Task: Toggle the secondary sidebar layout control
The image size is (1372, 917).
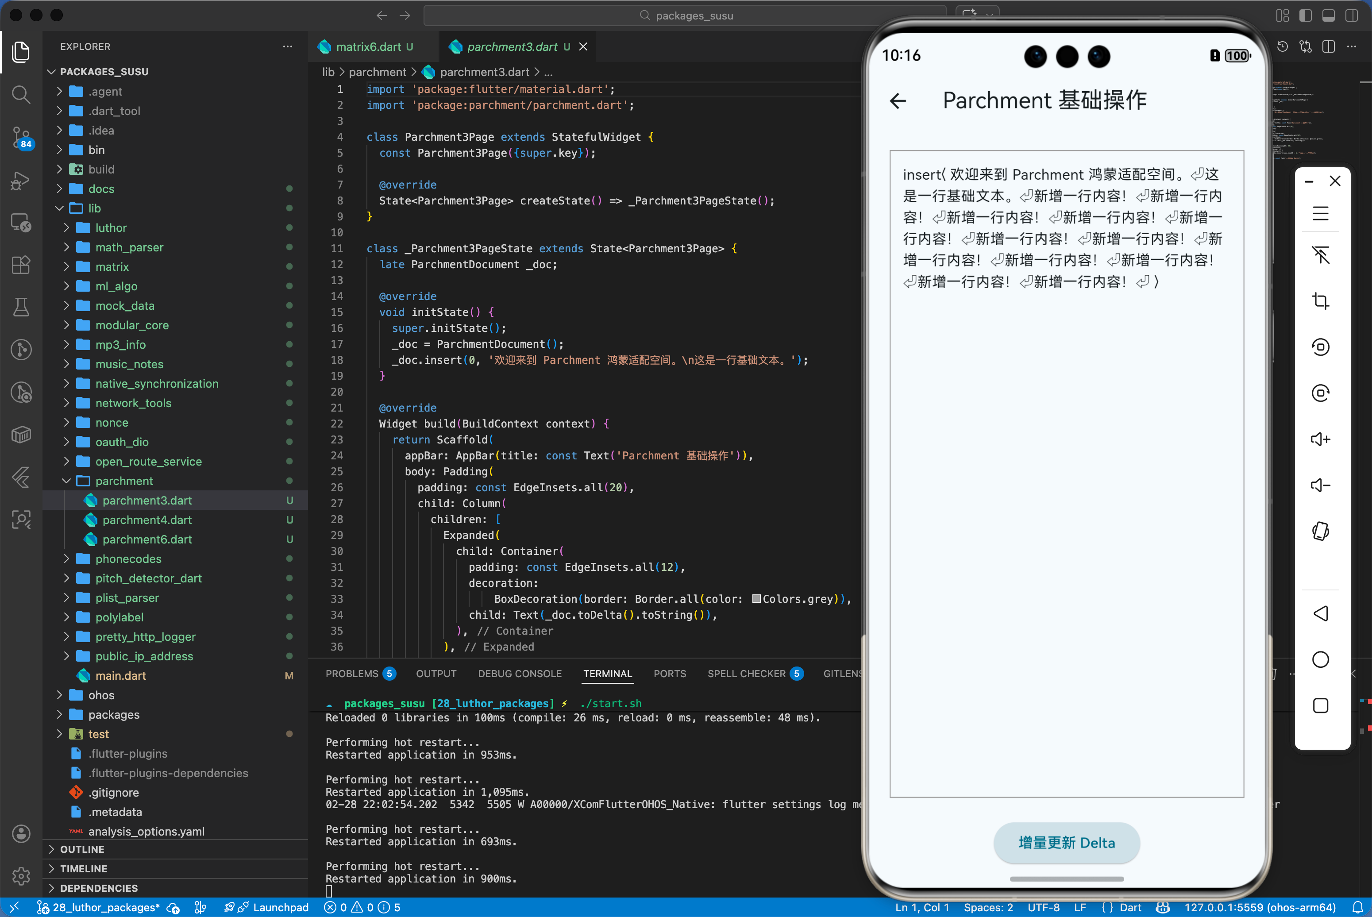Action: point(1352,16)
